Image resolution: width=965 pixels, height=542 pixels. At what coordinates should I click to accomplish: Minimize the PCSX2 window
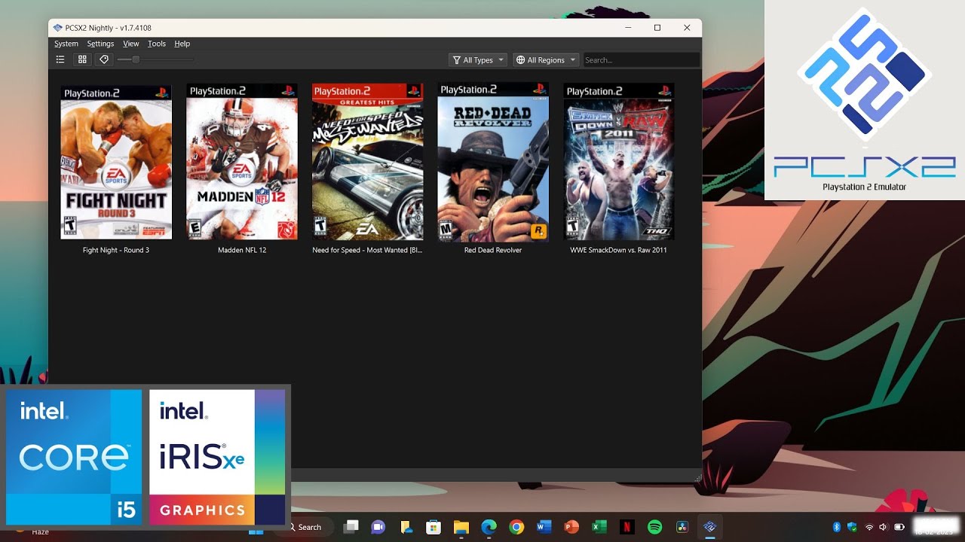coord(628,28)
